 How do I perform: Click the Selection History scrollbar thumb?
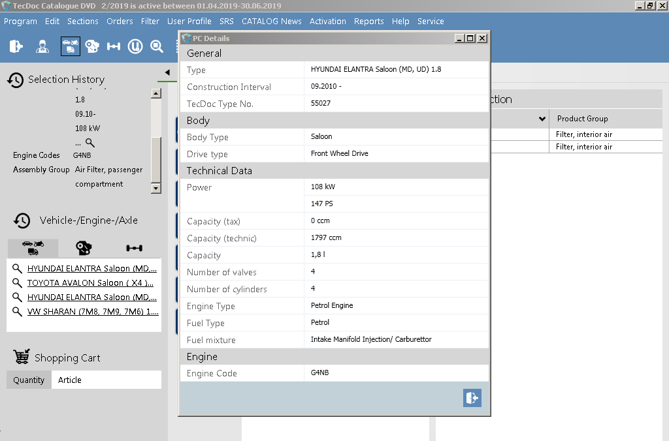point(156,160)
